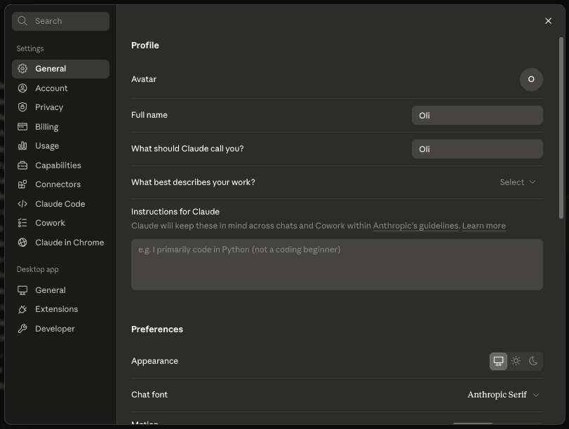Viewport: 569px width, 429px height.
Task: Click the Extensions plug icon
Action: pyautogui.click(x=22, y=309)
